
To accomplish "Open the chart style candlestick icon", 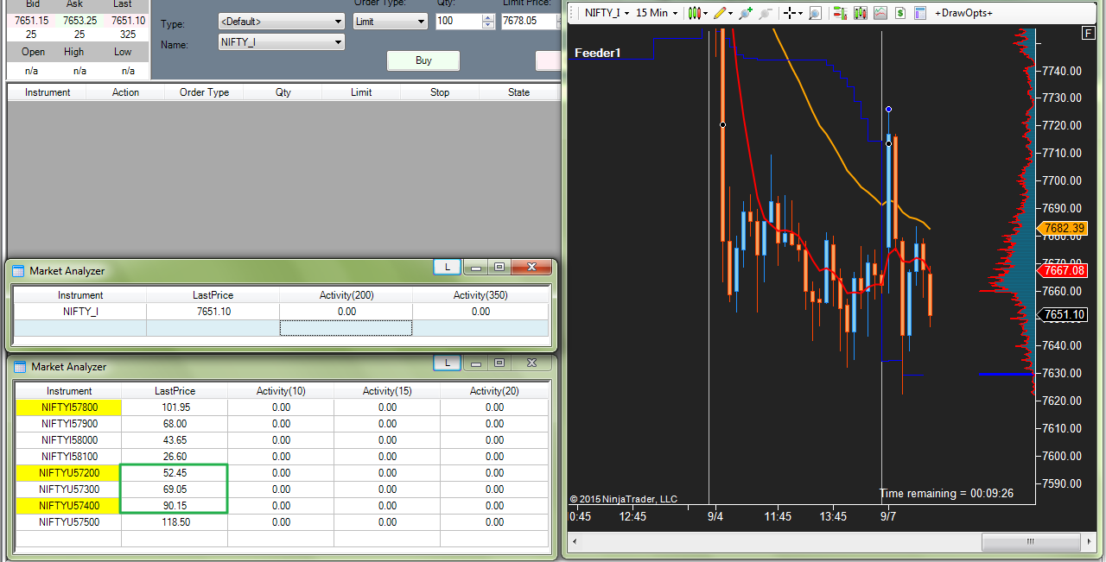I will pos(695,13).
